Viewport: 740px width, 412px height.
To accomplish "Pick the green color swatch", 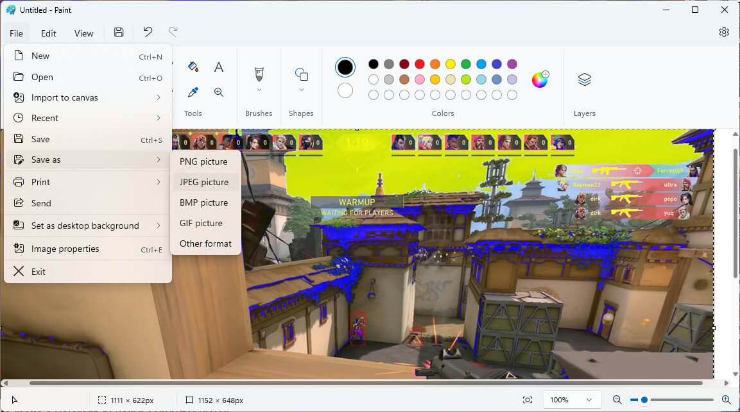I will tap(466, 64).
